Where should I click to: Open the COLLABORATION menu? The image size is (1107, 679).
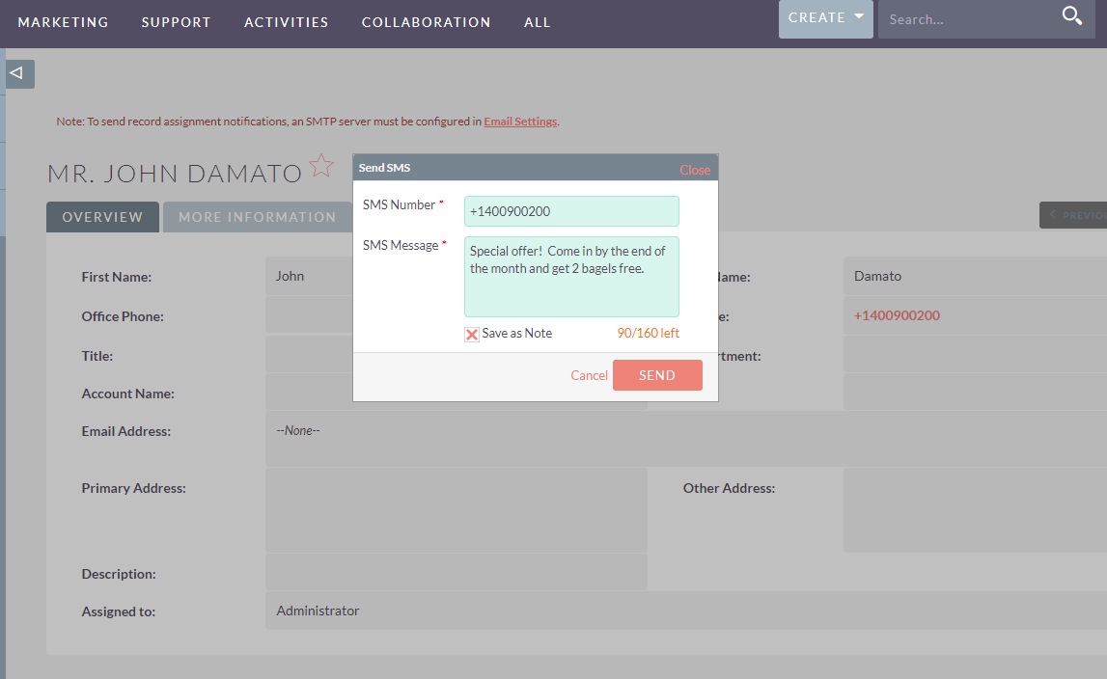click(426, 21)
